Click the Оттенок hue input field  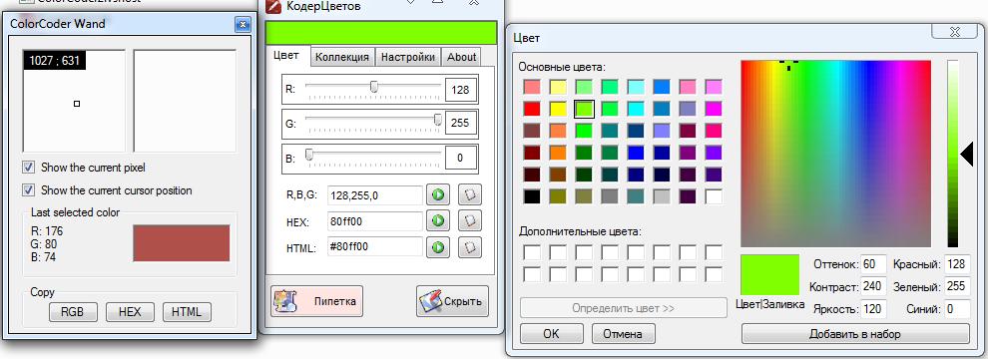(x=873, y=264)
